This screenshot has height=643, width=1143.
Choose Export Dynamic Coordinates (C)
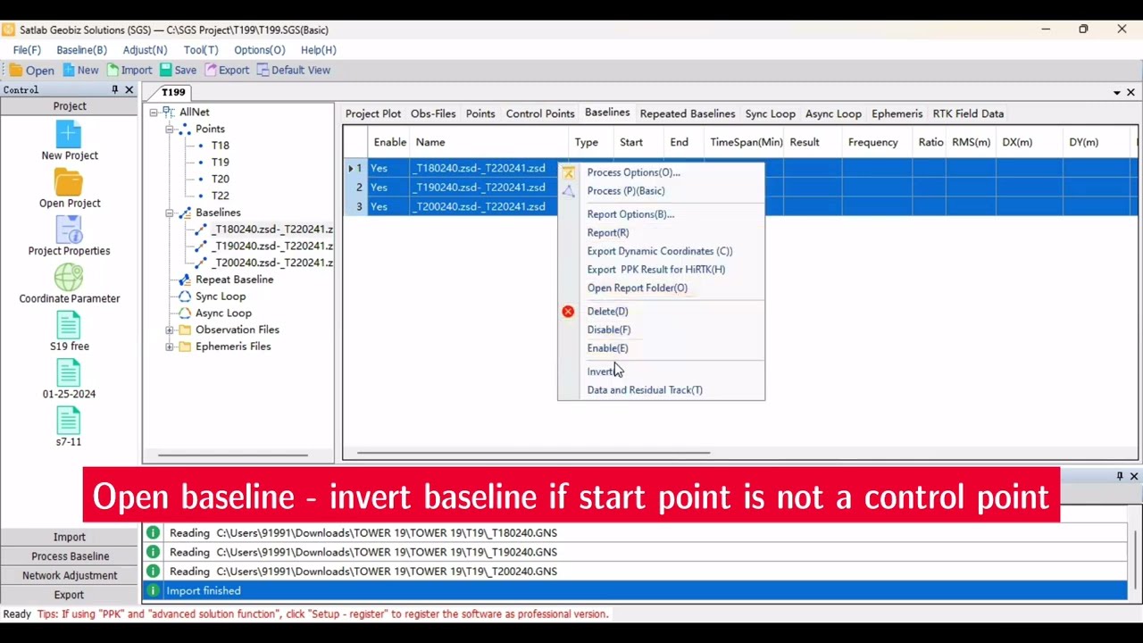point(661,252)
